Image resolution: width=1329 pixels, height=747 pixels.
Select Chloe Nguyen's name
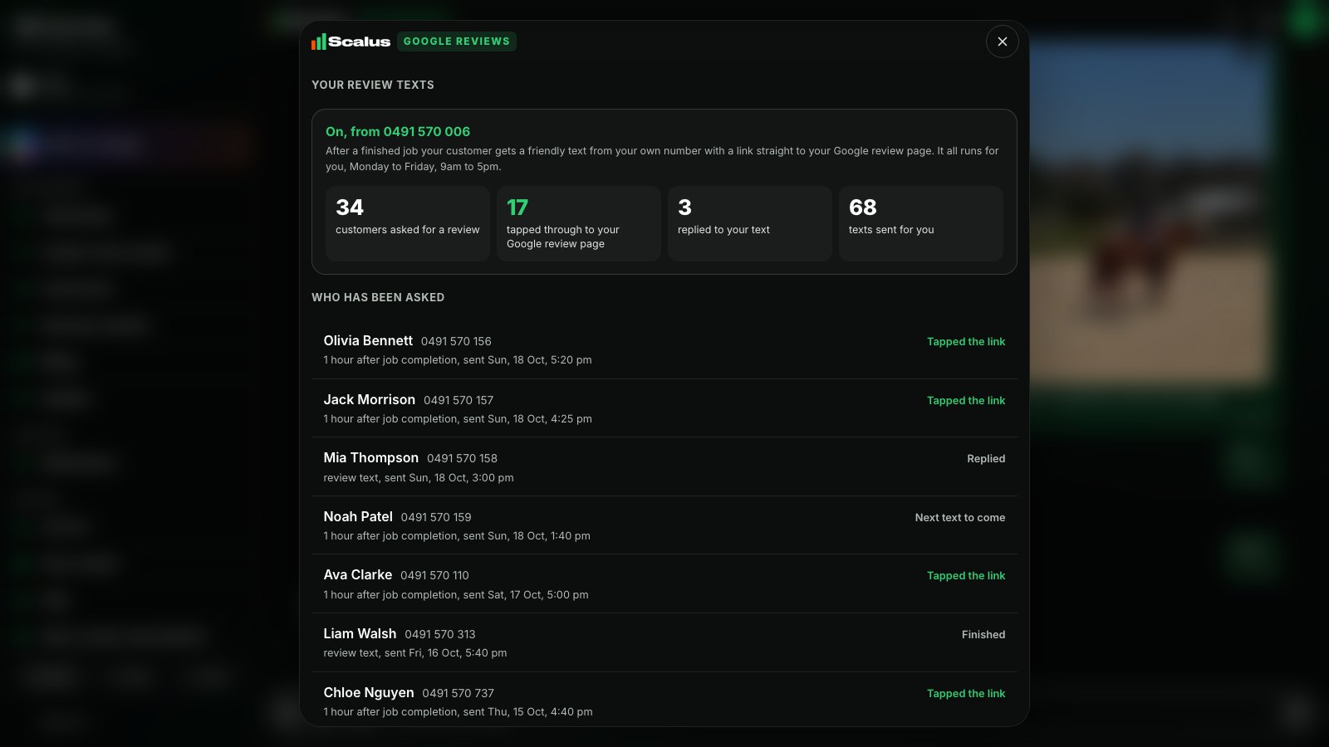click(x=369, y=692)
